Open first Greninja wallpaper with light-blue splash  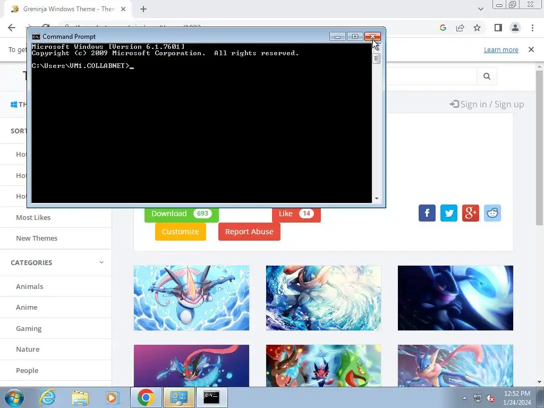pyautogui.click(x=191, y=298)
